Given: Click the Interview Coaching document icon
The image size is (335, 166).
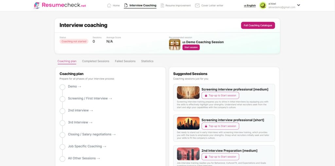Looking at the screenshot, I should [x=126, y=5].
